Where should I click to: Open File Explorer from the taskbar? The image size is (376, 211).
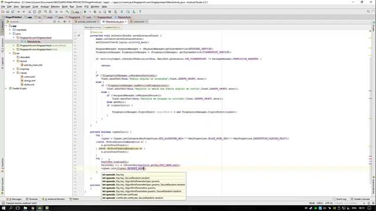(x=25, y=208)
